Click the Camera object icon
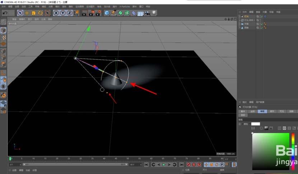The height and width of the screenshot is (174, 298). point(147,13)
